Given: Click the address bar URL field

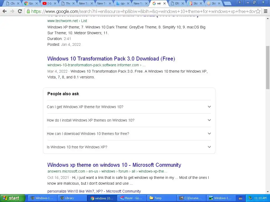Looking at the screenshot, I should pos(143,11).
